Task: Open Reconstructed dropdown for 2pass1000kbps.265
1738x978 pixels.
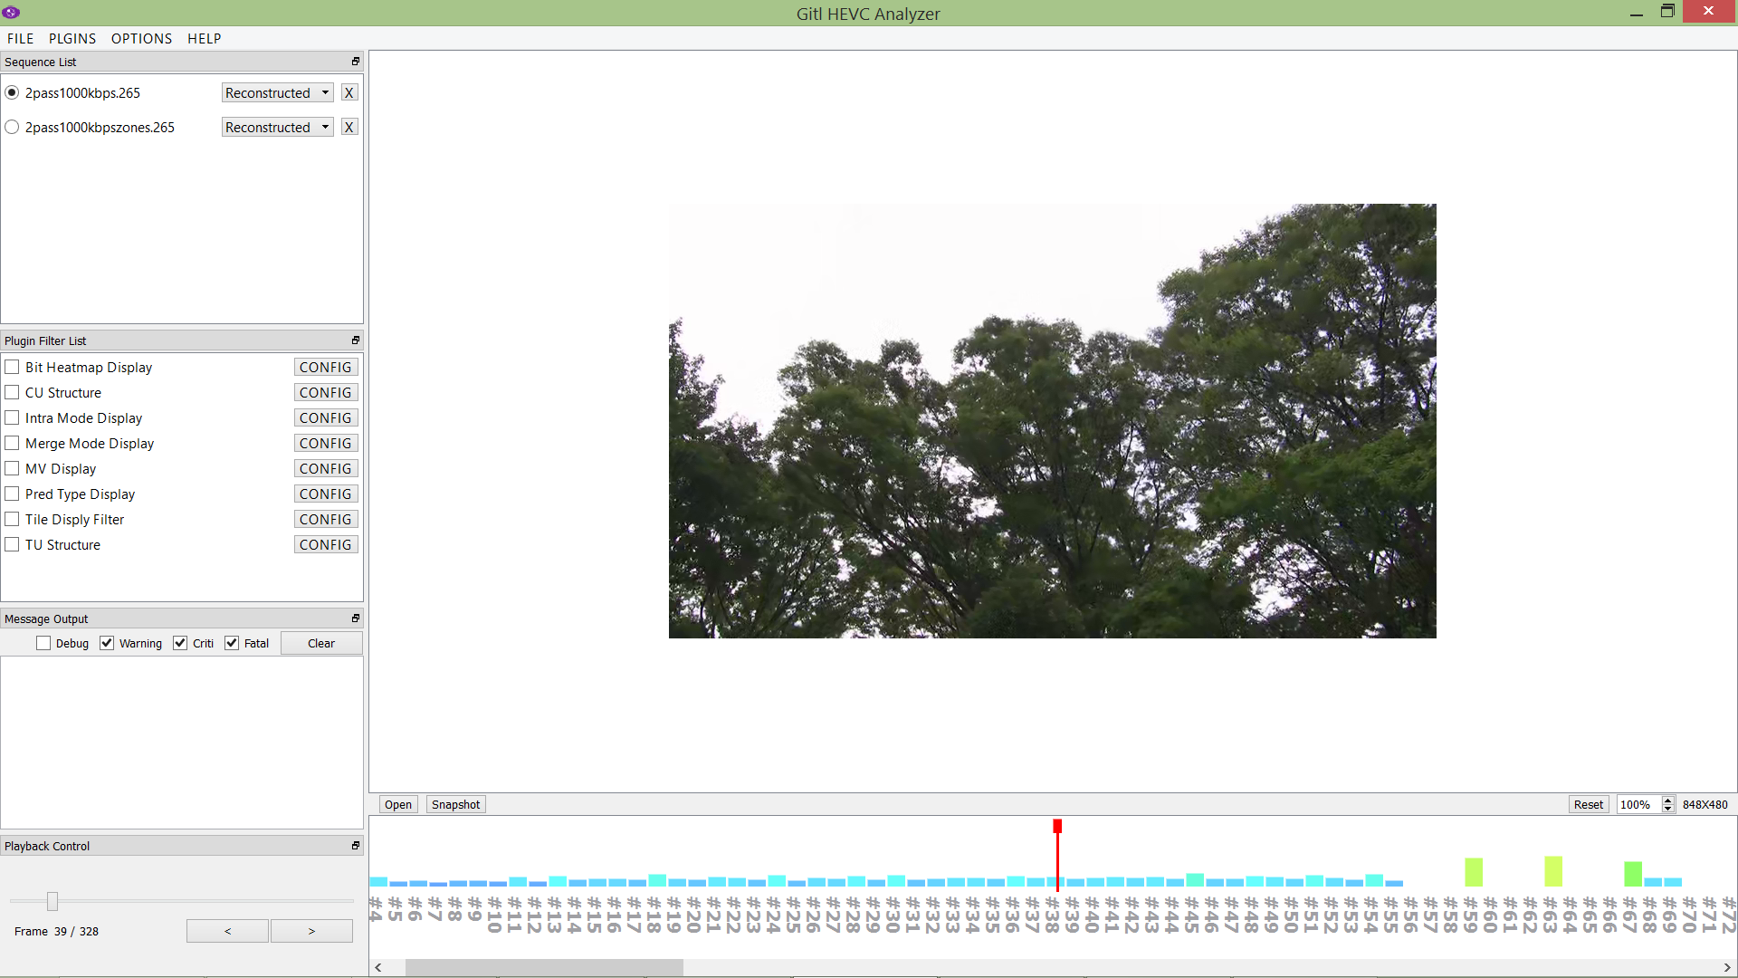Action: coord(277,93)
